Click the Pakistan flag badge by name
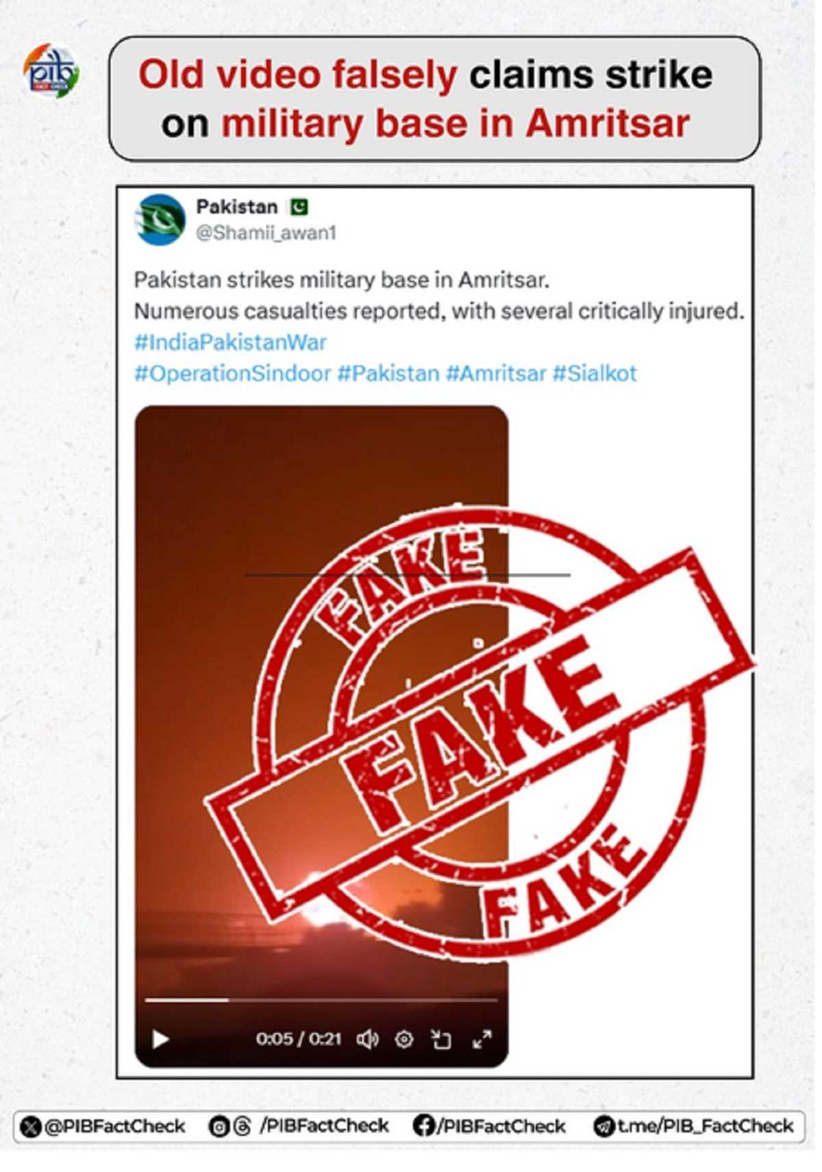The height and width of the screenshot is (1172, 822). (x=299, y=206)
